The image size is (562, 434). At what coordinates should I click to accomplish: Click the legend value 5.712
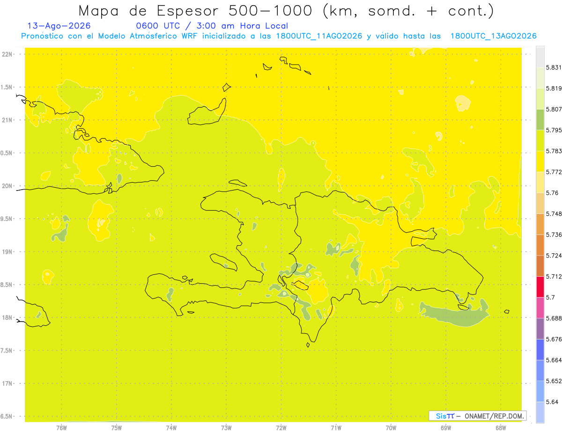(554, 276)
